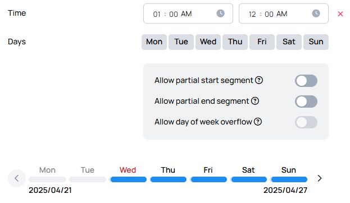The width and height of the screenshot is (350, 203).
Task: Click the gray Mon bar in week timeline
Action: tap(48, 179)
